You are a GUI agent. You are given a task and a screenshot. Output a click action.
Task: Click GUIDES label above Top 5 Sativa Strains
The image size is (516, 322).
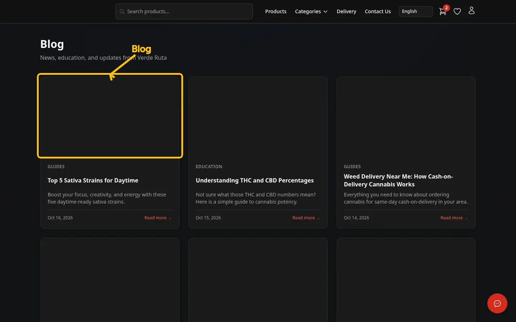click(x=56, y=167)
